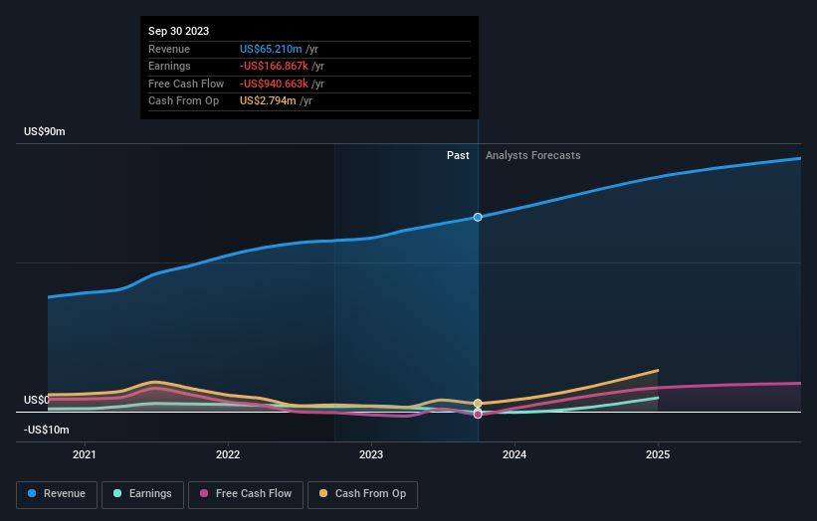Click the 'Cash From Op' row label in tooltip

coord(183,101)
